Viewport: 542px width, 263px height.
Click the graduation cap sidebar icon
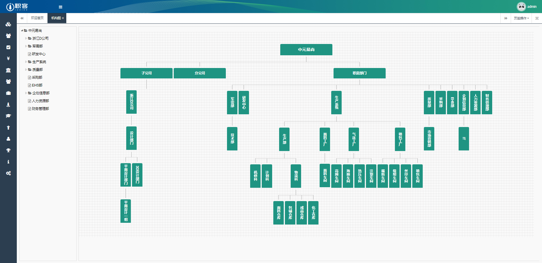click(8, 116)
